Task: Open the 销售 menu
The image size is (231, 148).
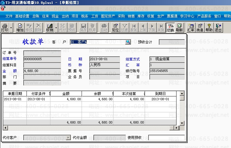Action: coord(131,16)
